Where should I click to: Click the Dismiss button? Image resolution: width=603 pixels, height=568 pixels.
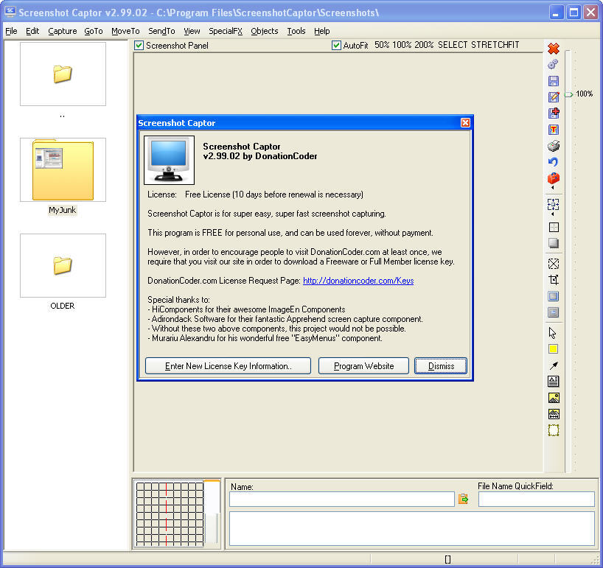441,366
